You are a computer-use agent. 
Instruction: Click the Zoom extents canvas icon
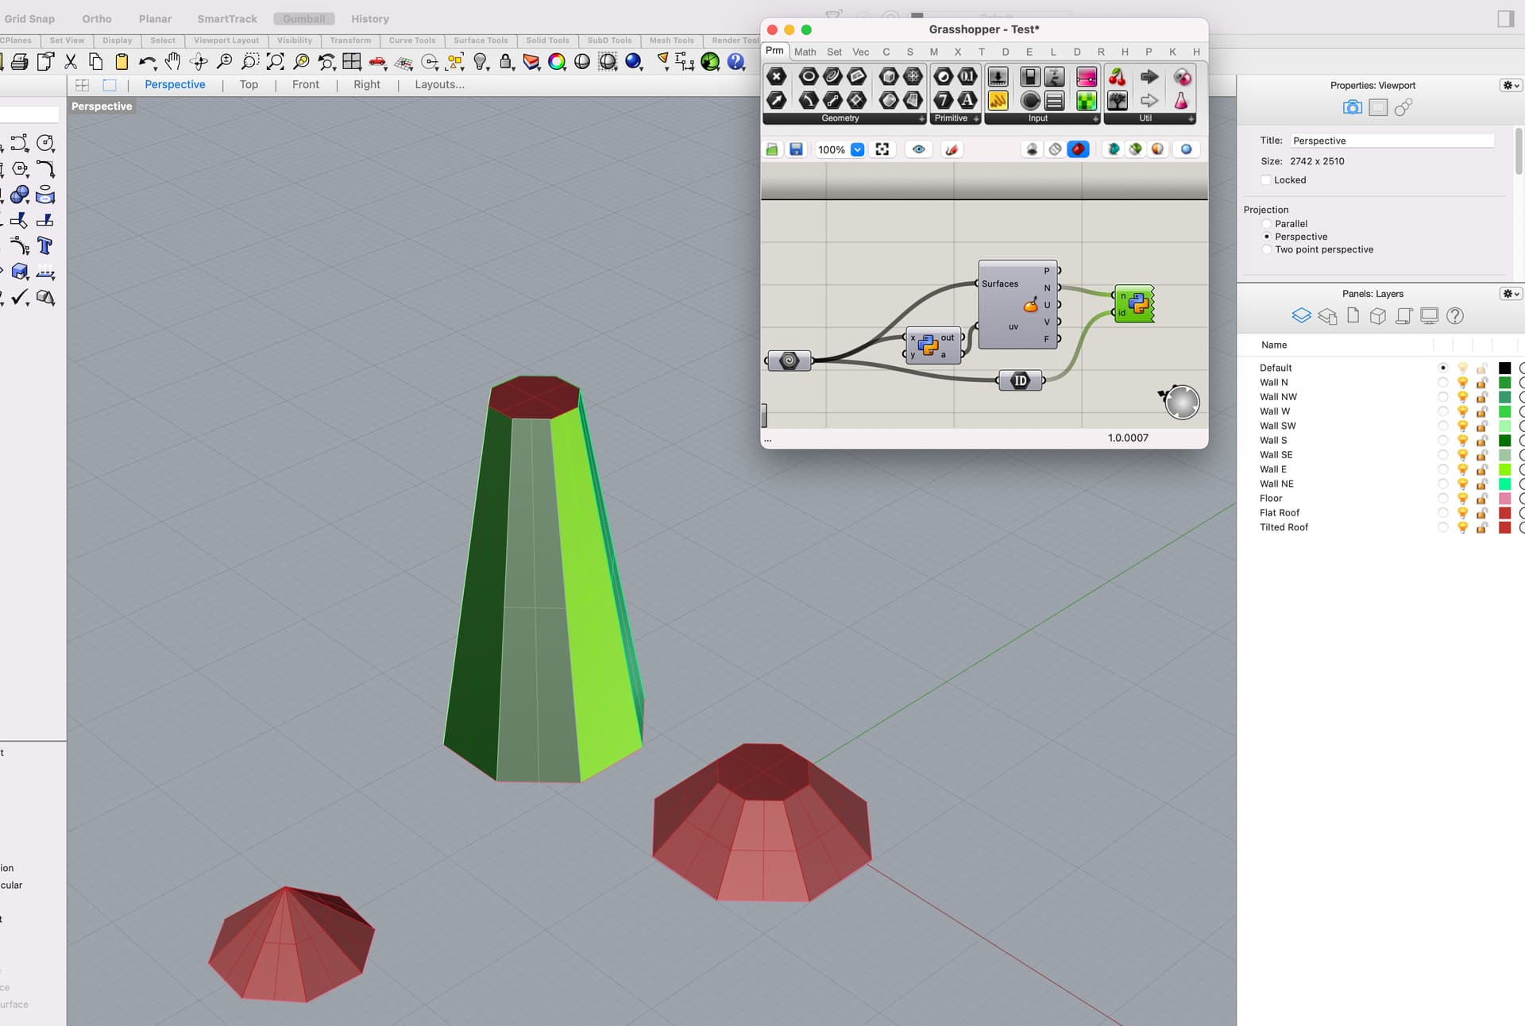[x=882, y=149]
